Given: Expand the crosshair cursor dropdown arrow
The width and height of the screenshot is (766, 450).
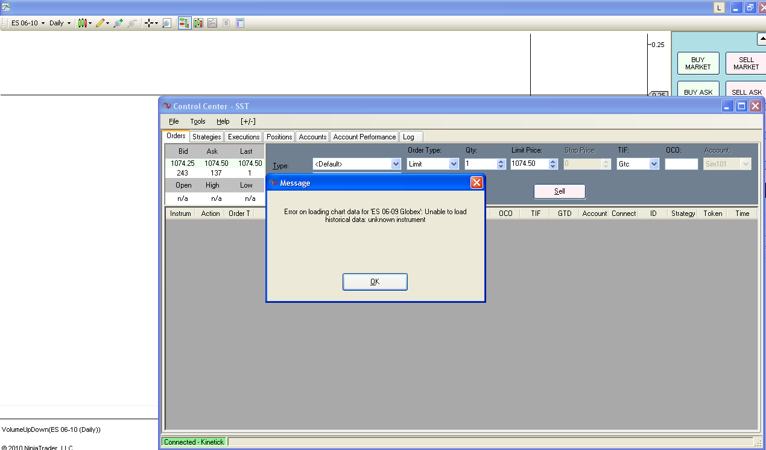Looking at the screenshot, I should 156,23.
